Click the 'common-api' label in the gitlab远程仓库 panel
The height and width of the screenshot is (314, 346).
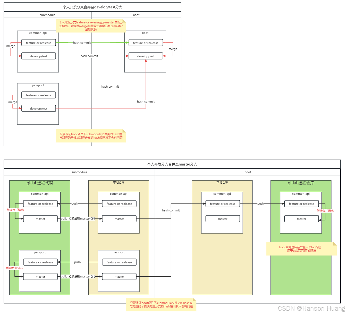click(301, 194)
